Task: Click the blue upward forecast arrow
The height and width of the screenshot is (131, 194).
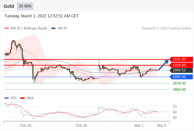Action: pyautogui.click(x=163, y=65)
